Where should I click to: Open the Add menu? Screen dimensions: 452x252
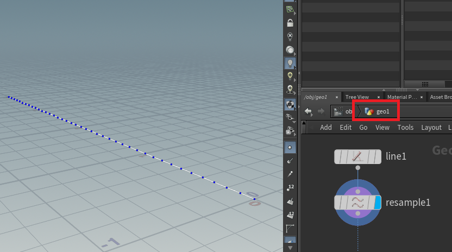(x=326, y=128)
